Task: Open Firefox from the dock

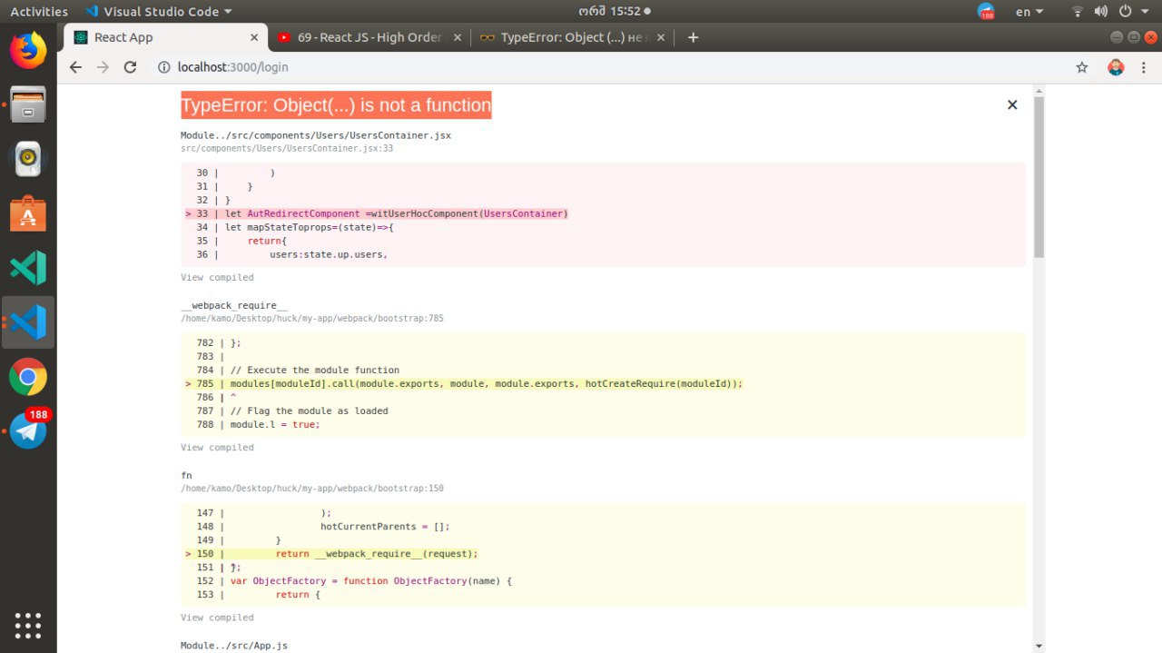Action: (x=28, y=50)
